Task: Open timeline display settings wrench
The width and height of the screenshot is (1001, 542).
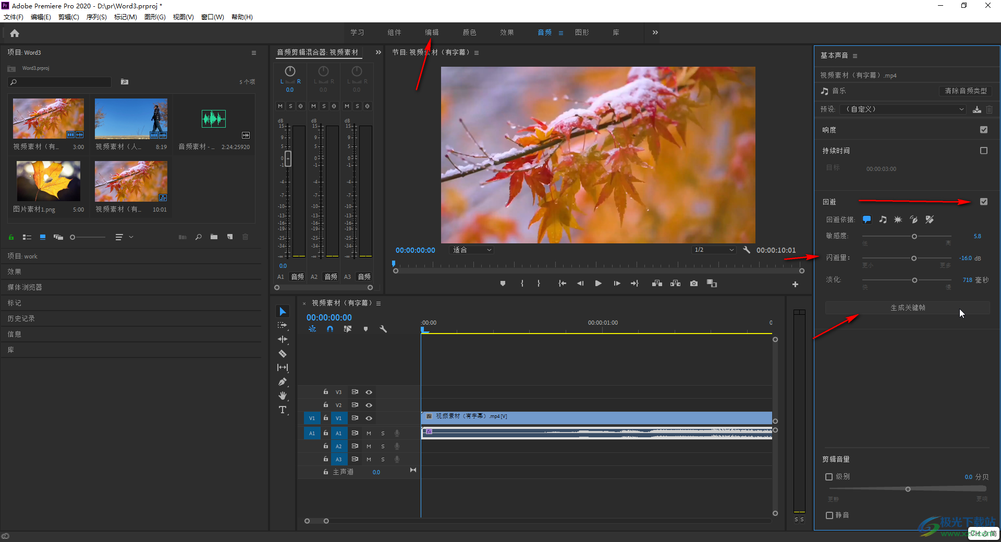Action: pos(383,329)
